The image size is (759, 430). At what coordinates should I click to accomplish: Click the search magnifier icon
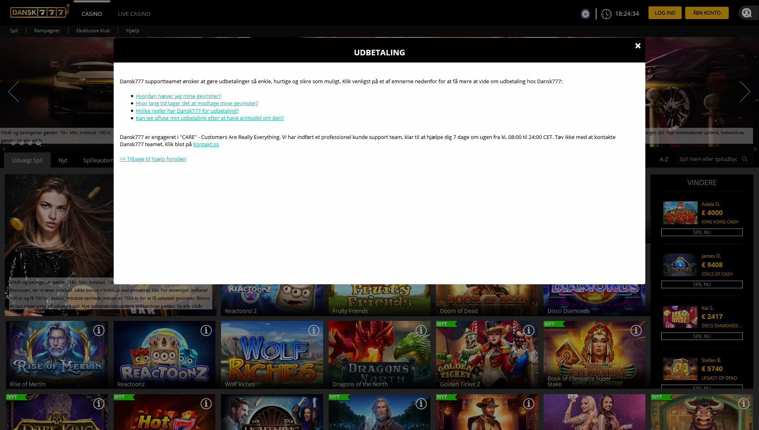(x=744, y=159)
